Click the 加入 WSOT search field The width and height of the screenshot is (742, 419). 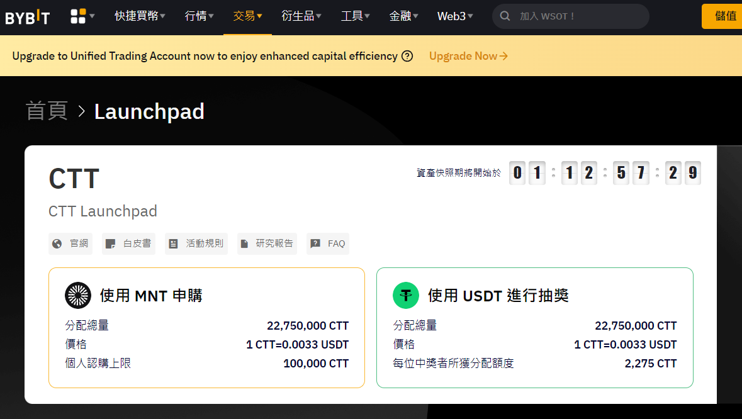(x=571, y=16)
